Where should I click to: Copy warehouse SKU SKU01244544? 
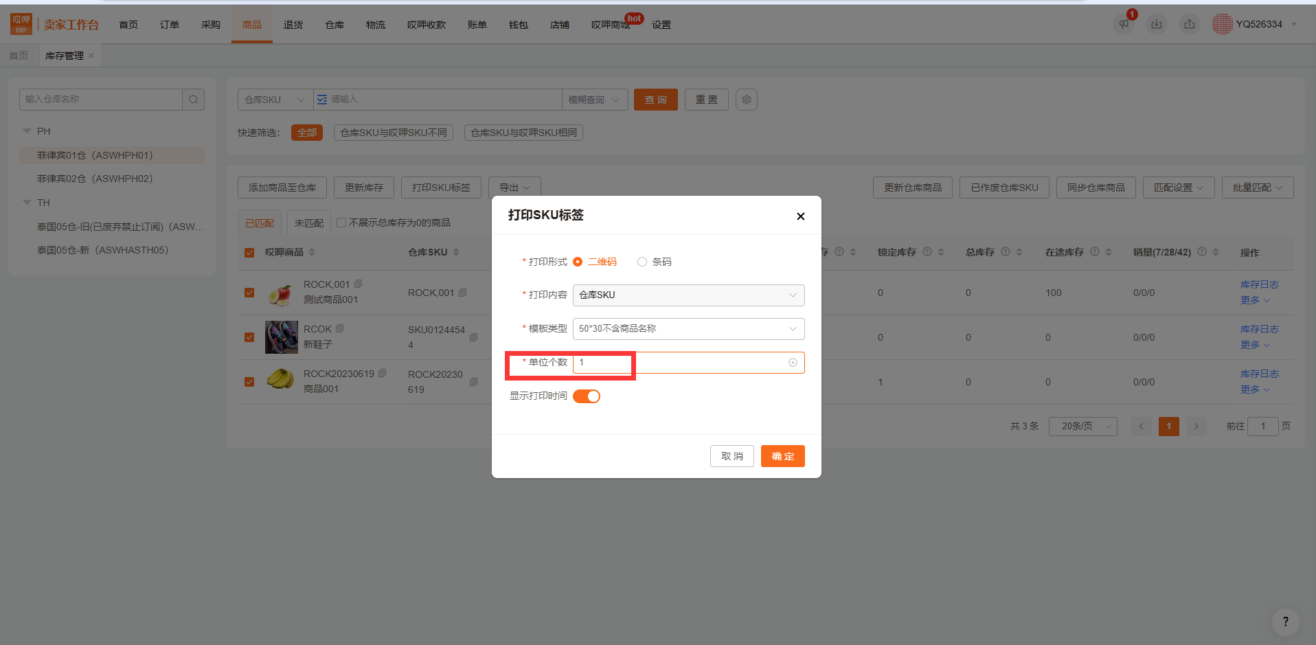(473, 337)
